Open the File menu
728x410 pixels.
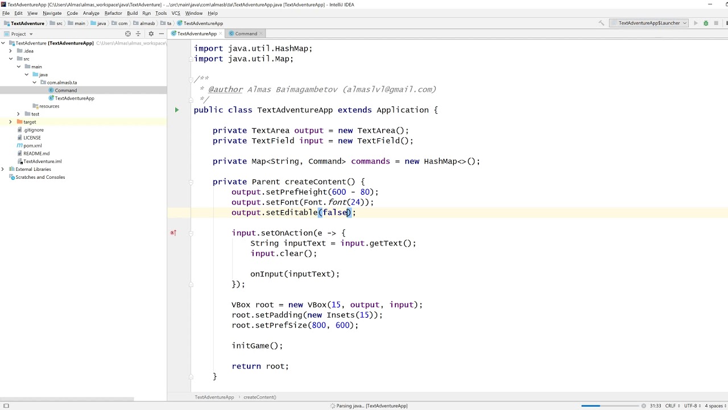pyautogui.click(x=6, y=13)
